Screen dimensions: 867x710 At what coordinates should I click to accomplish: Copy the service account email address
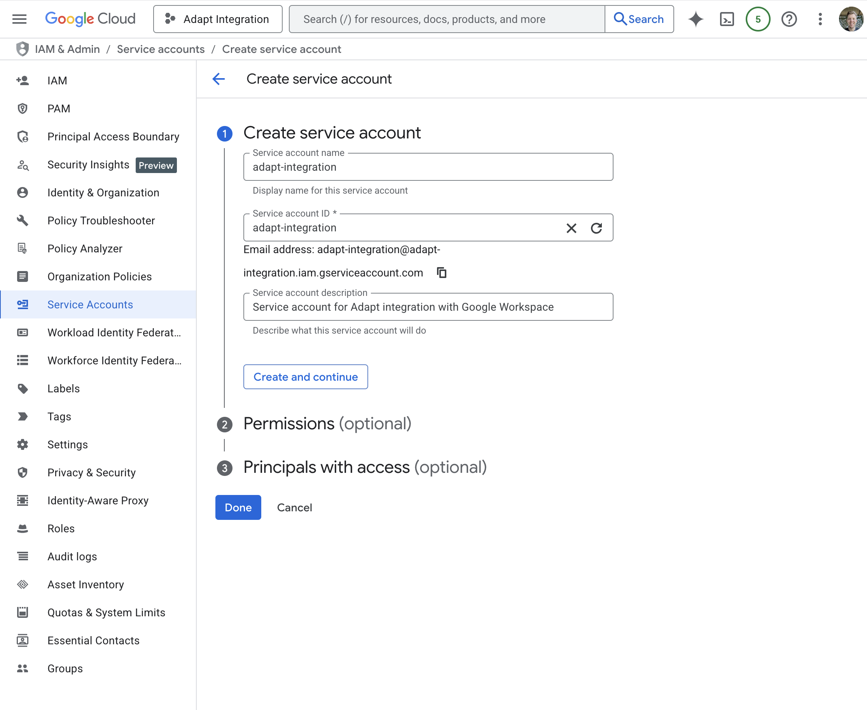point(442,273)
